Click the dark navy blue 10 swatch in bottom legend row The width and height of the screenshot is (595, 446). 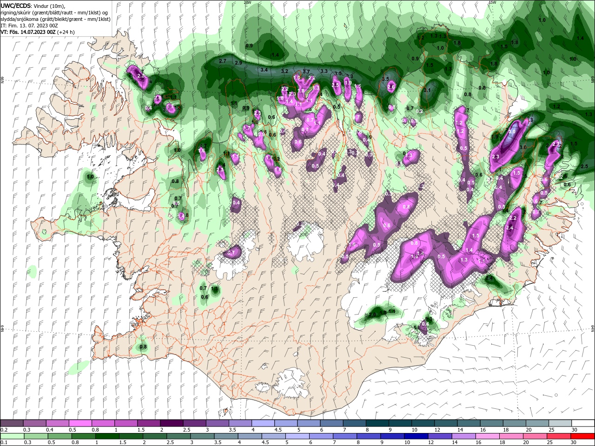(x=416, y=436)
